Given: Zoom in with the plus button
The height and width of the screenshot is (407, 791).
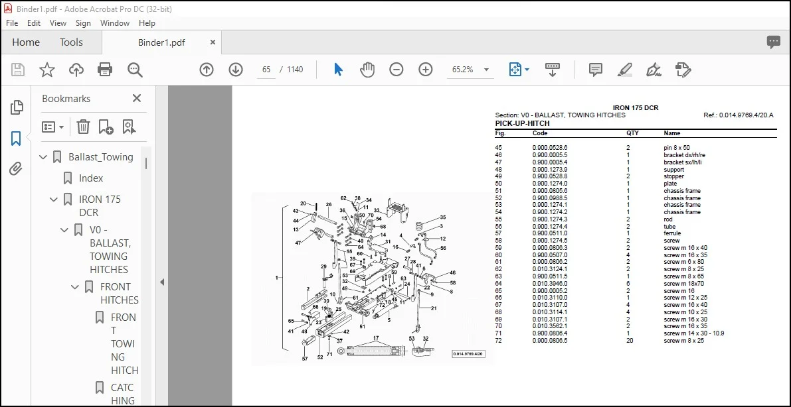Looking at the screenshot, I should coord(426,70).
